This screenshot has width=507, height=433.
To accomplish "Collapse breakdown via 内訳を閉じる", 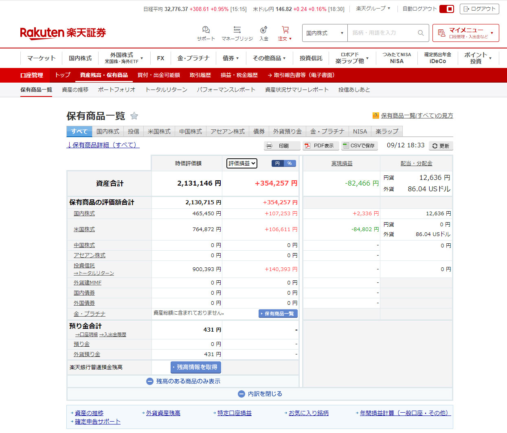I will (x=260, y=394).
